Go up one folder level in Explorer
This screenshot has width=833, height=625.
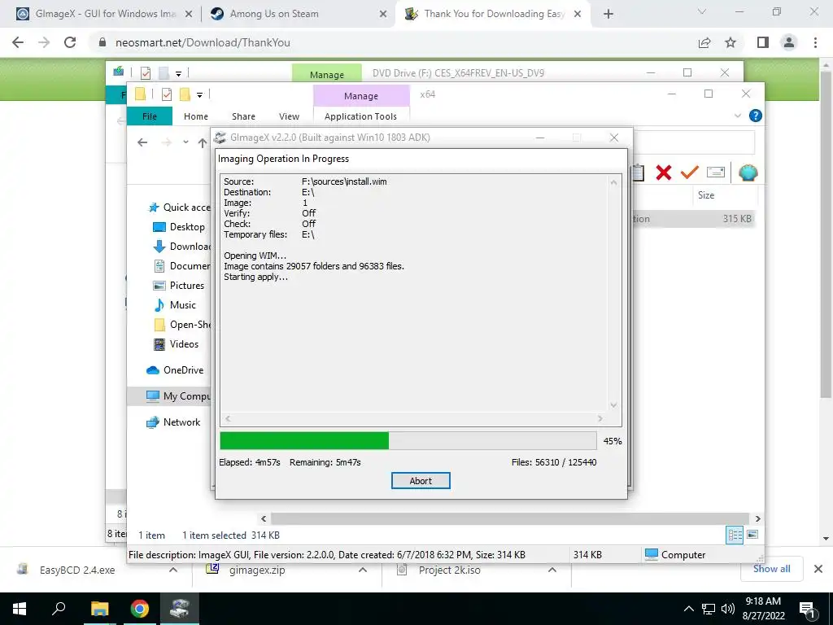[202, 142]
